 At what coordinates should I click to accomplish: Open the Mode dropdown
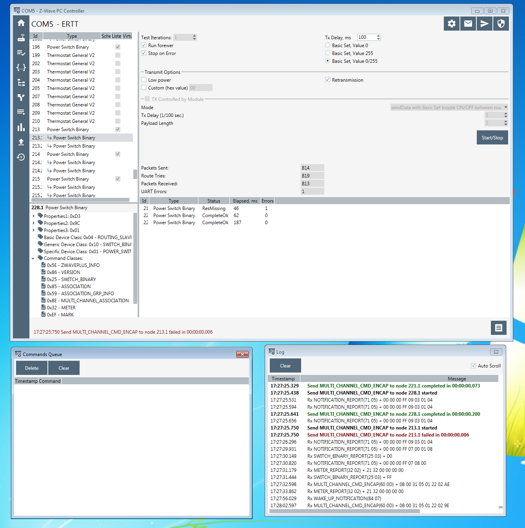[x=449, y=107]
